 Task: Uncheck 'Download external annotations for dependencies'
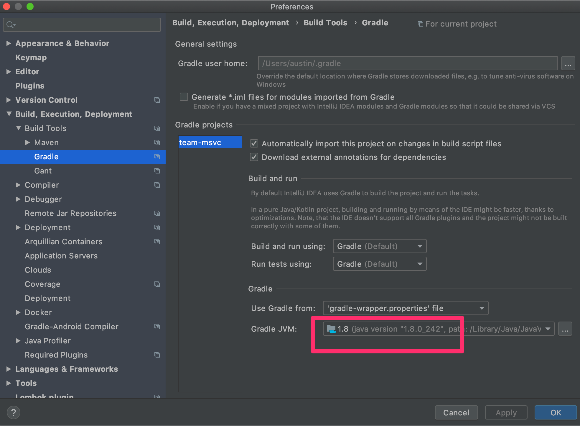pos(254,157)
